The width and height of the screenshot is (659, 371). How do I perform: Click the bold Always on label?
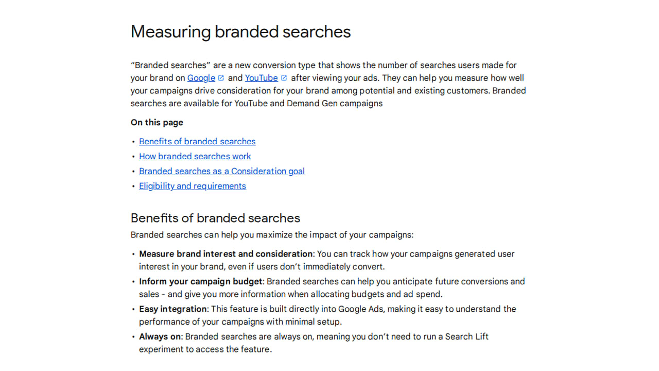(x=160, y=336)
